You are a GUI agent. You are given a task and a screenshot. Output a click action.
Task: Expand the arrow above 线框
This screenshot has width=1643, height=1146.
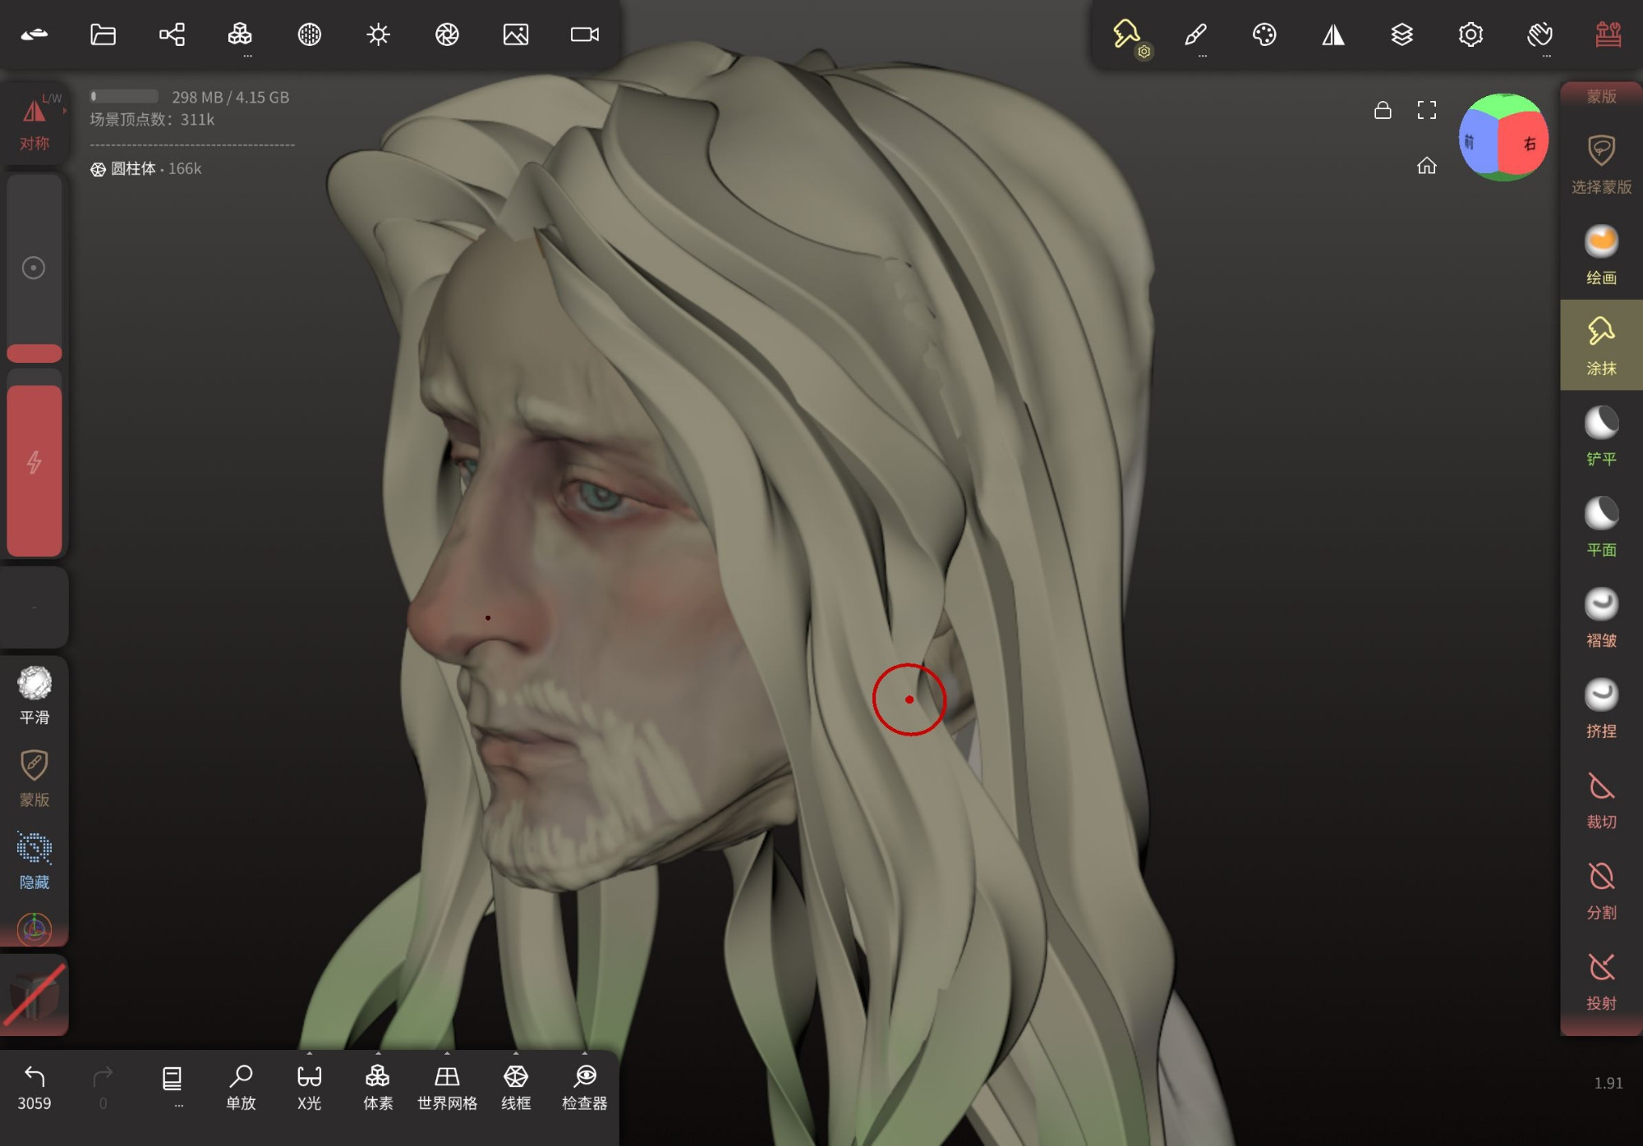click(x=516, y=1053)
